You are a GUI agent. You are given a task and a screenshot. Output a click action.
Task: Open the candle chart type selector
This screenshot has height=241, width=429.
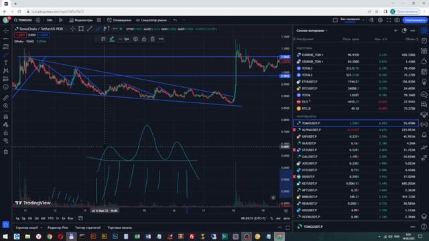[61, 20]
